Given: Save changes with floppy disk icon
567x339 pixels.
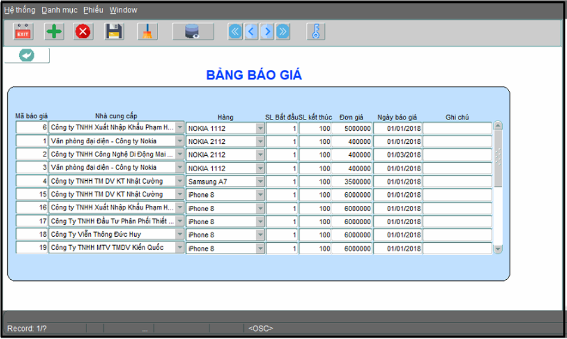Looking at the screenshot, I should point(114,32).
